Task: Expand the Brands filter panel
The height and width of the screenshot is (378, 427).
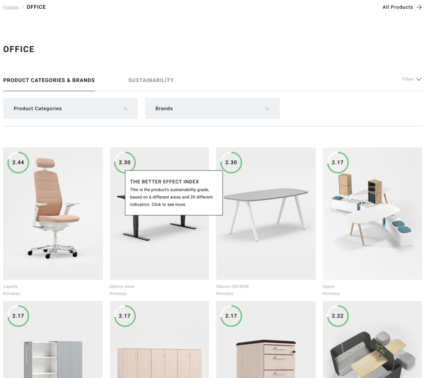Action: [212, 109]
